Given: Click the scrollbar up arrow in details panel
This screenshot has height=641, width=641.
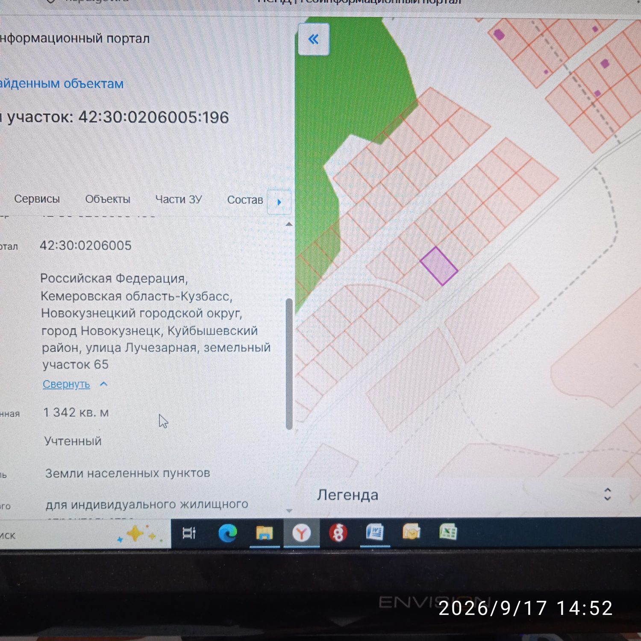Looking at the screenshot, I should coord(289,224).
